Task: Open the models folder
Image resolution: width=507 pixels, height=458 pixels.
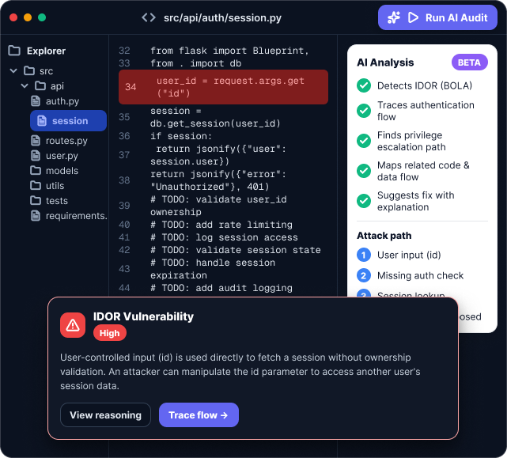Action: [x=55, y=170]
